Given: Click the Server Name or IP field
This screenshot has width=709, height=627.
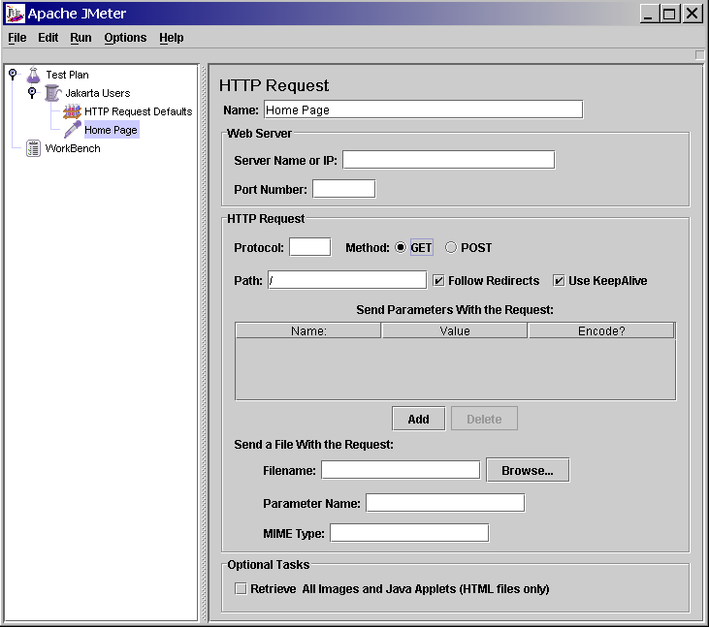Looking at the screenshot, I should 448,160.
